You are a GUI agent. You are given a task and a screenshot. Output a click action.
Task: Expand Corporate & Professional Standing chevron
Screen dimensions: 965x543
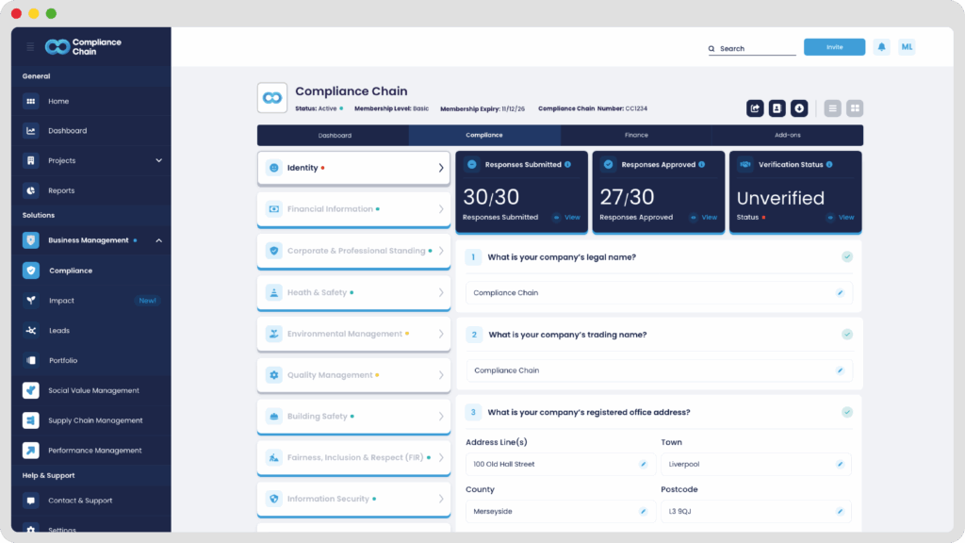[x=441, y=251]
